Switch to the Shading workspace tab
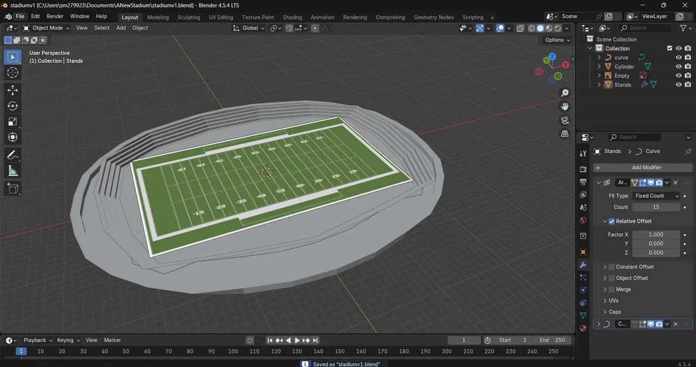696x367 pixels. tap(292, 17)
